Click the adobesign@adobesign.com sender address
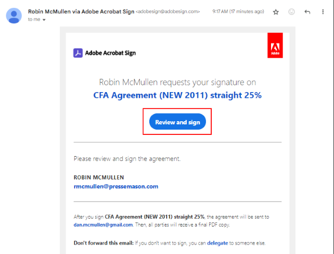The image size is (334, 254). tap(168, 11)
